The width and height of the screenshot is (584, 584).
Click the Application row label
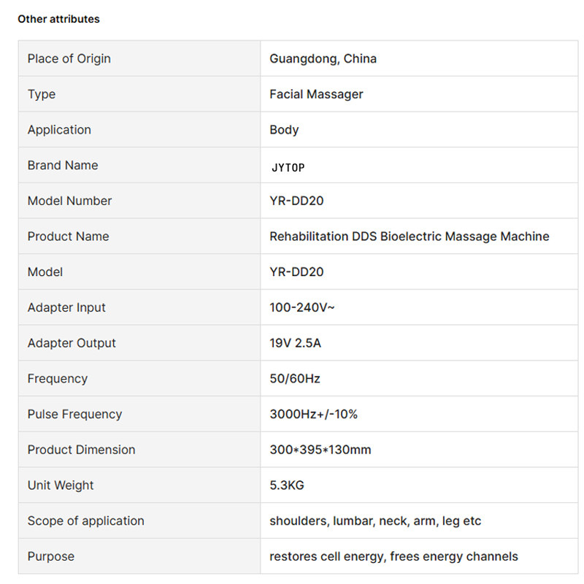tap(59, 130)
